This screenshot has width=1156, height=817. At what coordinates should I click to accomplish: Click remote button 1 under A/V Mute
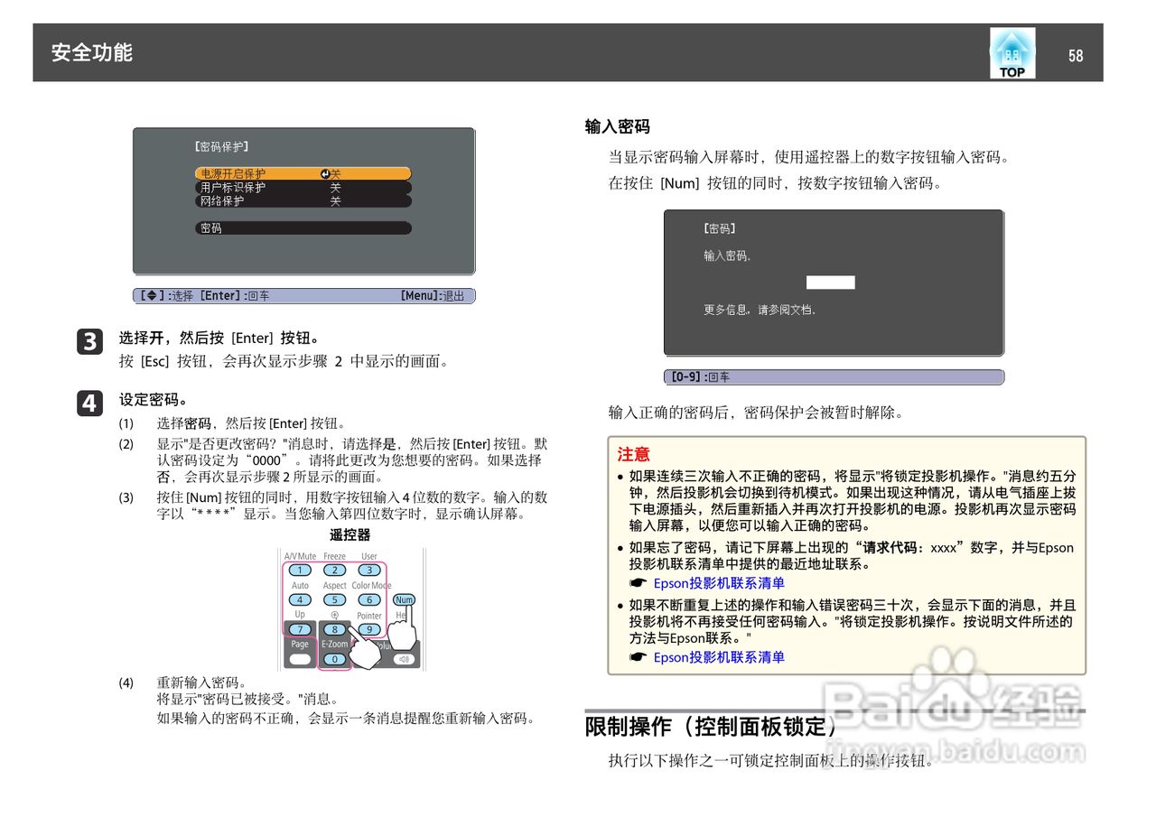click(300, 570)
